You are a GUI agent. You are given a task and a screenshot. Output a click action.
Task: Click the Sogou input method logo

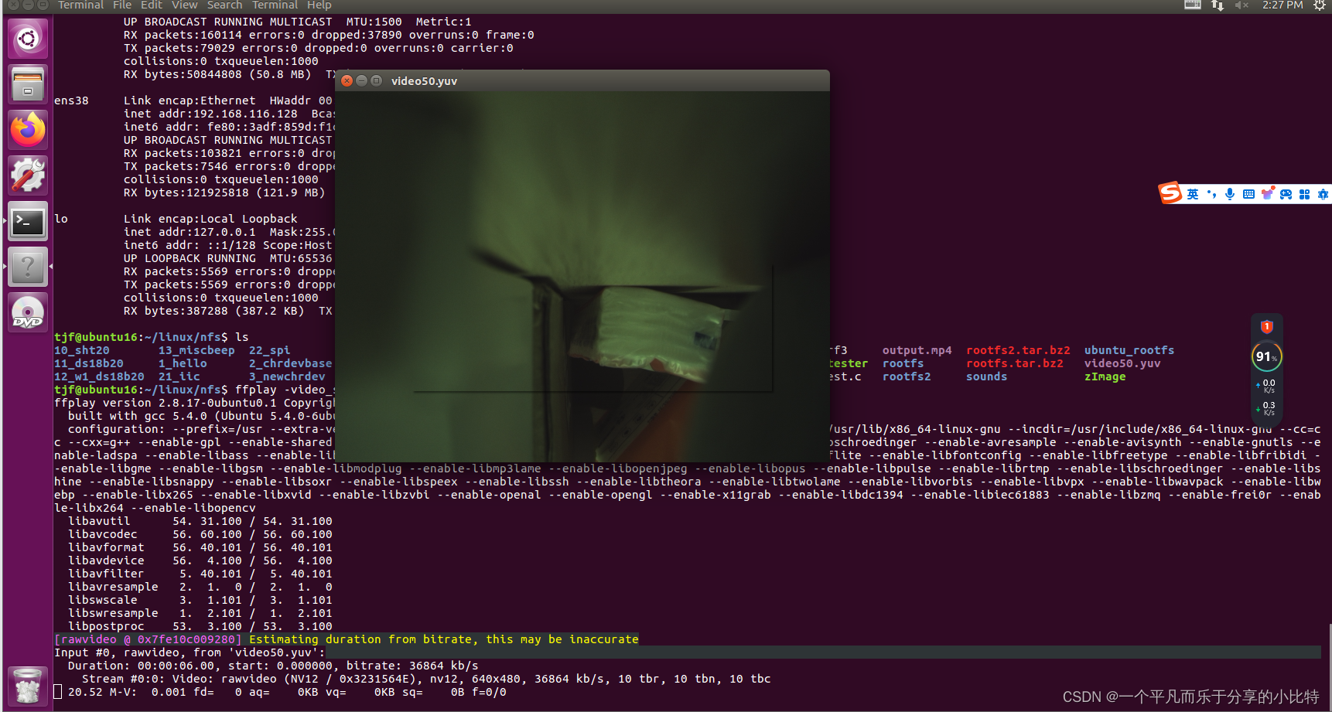tap(1170, 192)
